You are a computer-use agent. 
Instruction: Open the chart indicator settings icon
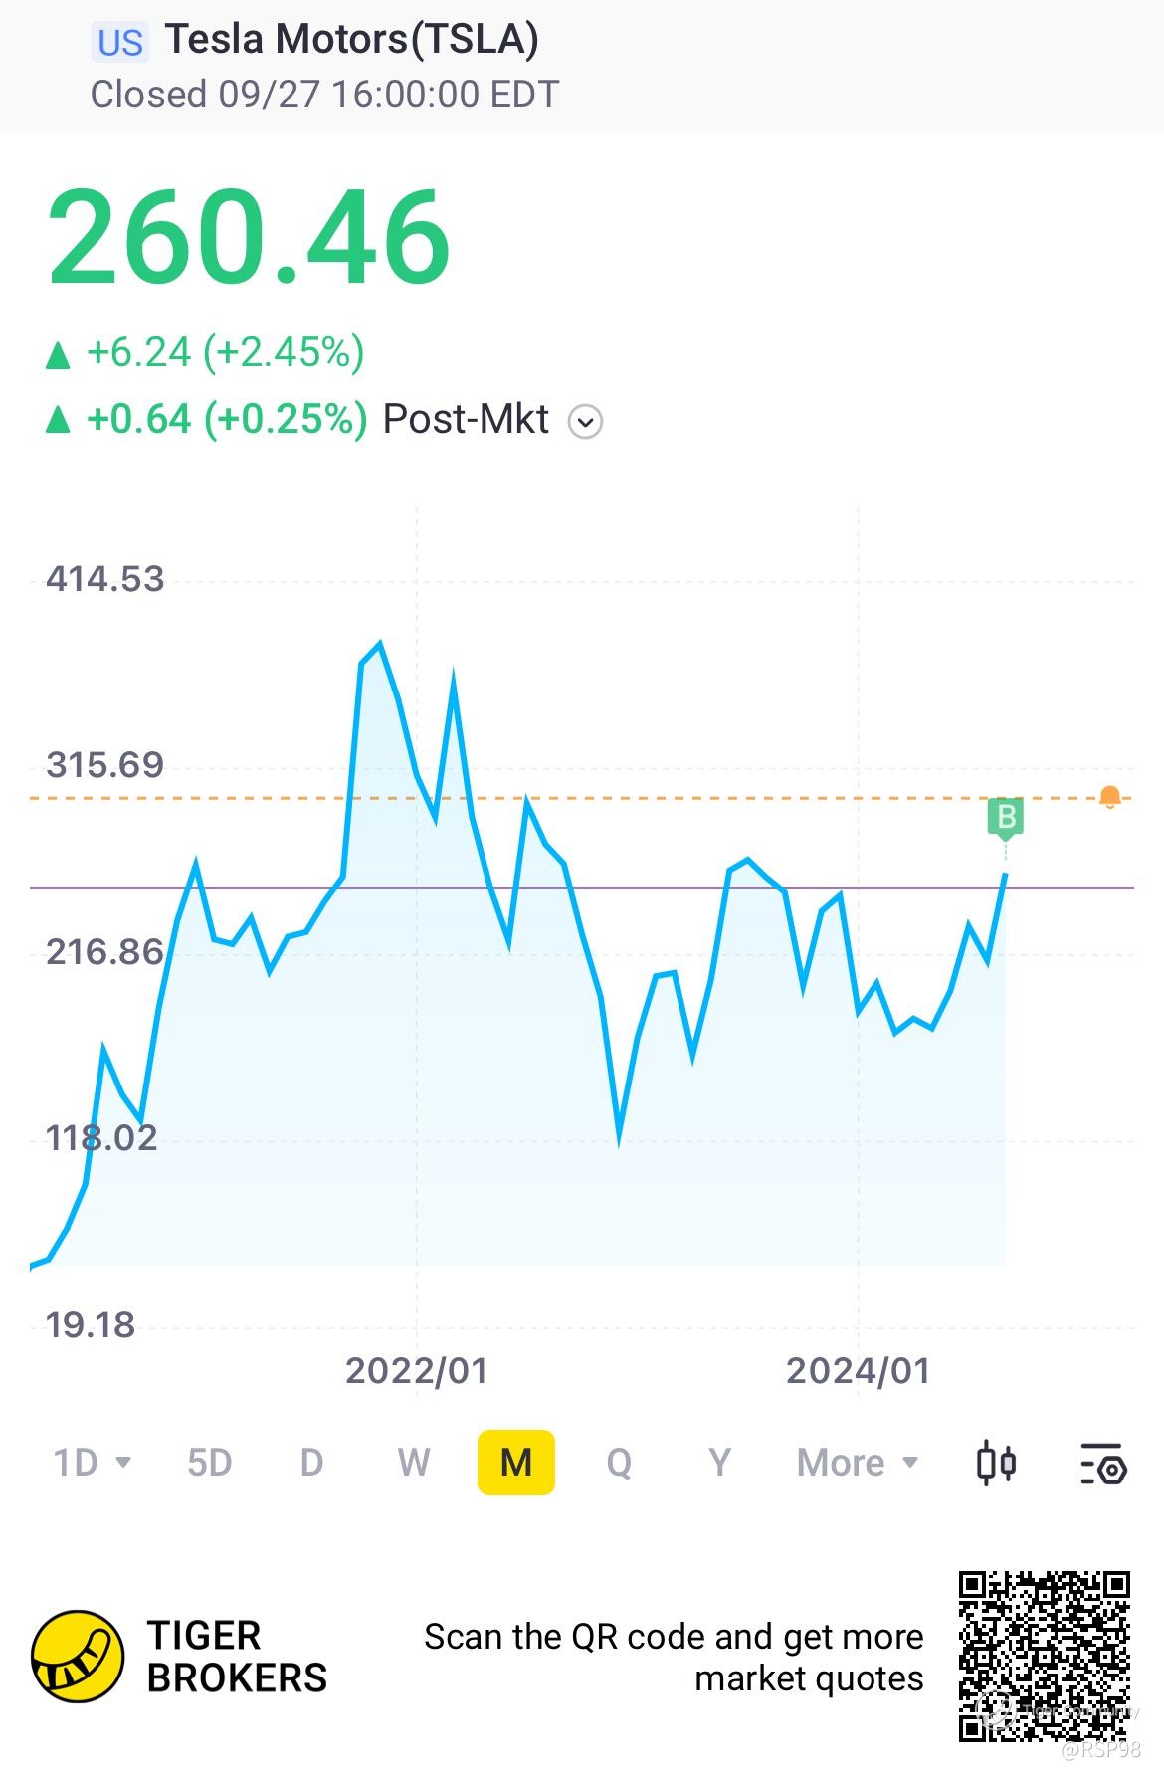[1103, 1463]
